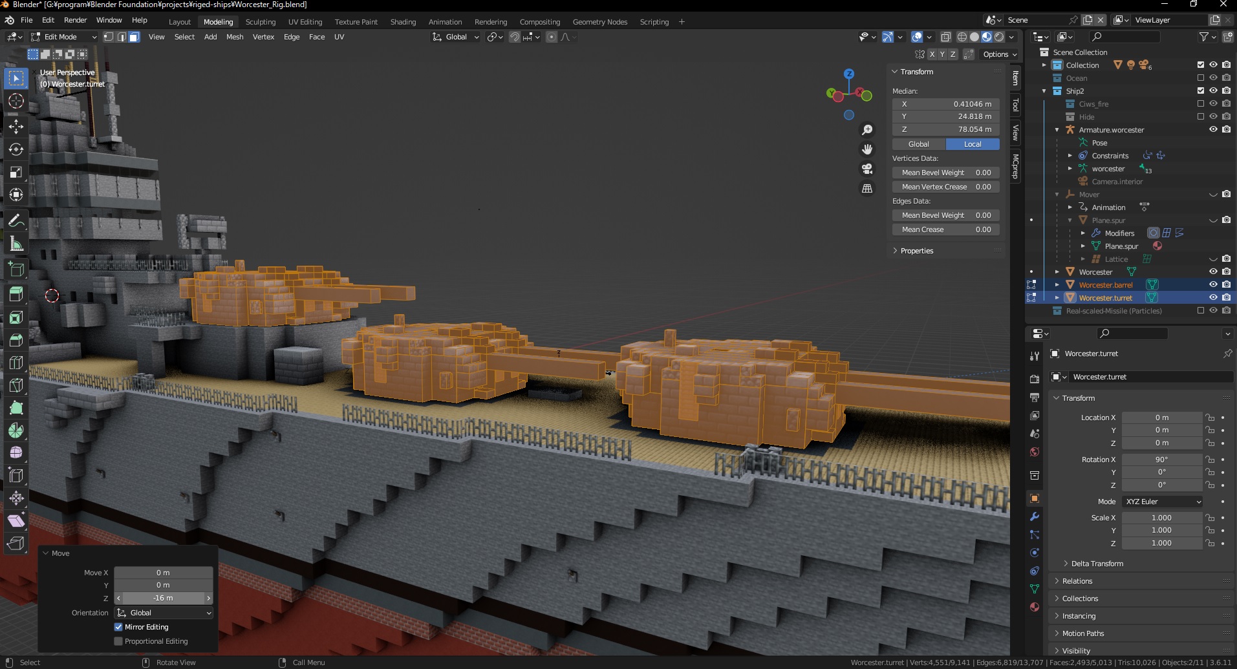Select the Knife tool
The width and height of the screenshot is (1237, 669).
16,385
